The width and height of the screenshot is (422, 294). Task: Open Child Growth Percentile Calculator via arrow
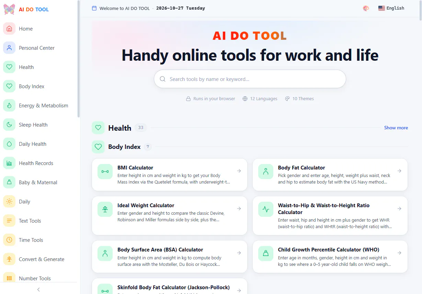(399, 253)
